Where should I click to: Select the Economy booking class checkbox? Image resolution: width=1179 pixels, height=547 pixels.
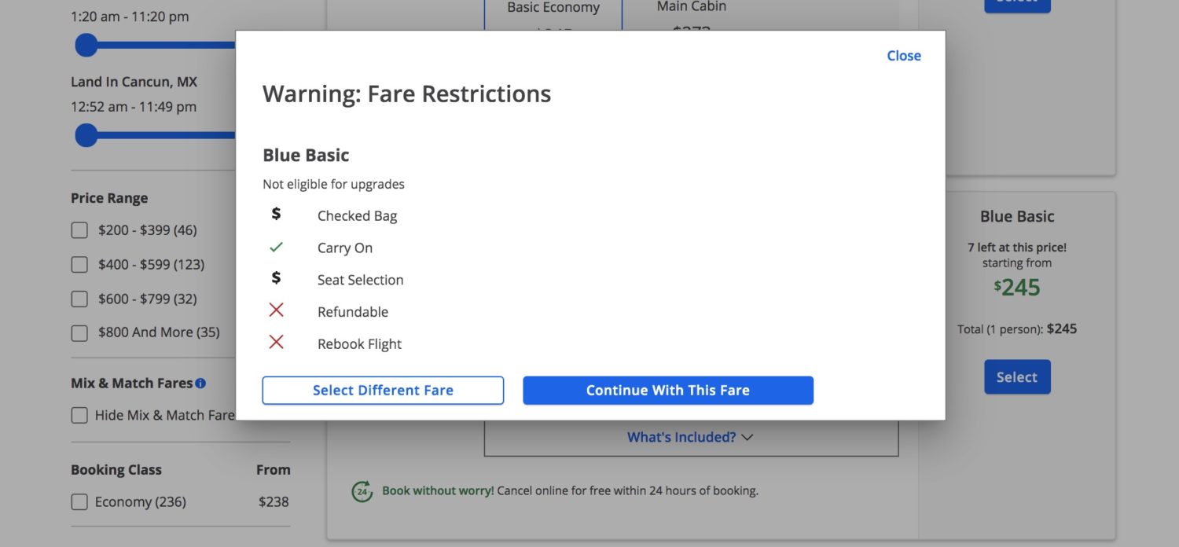[x=79, y=501]
